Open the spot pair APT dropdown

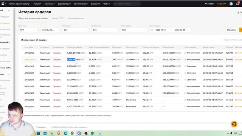click(28, 30)
